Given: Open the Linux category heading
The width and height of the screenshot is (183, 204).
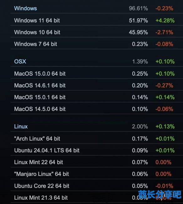Looking at the screenshot, I should tap(21, 127).
